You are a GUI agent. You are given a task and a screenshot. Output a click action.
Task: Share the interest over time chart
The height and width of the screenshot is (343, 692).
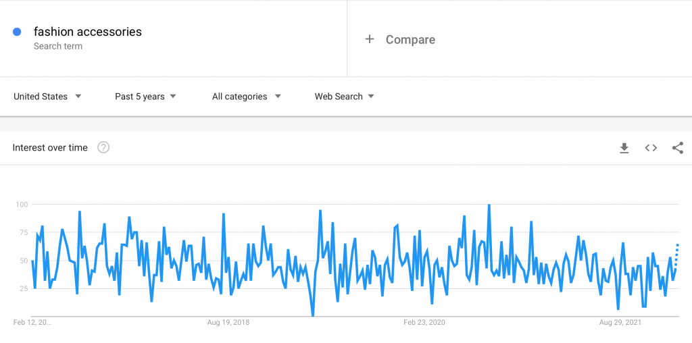[x=678, y=148]
